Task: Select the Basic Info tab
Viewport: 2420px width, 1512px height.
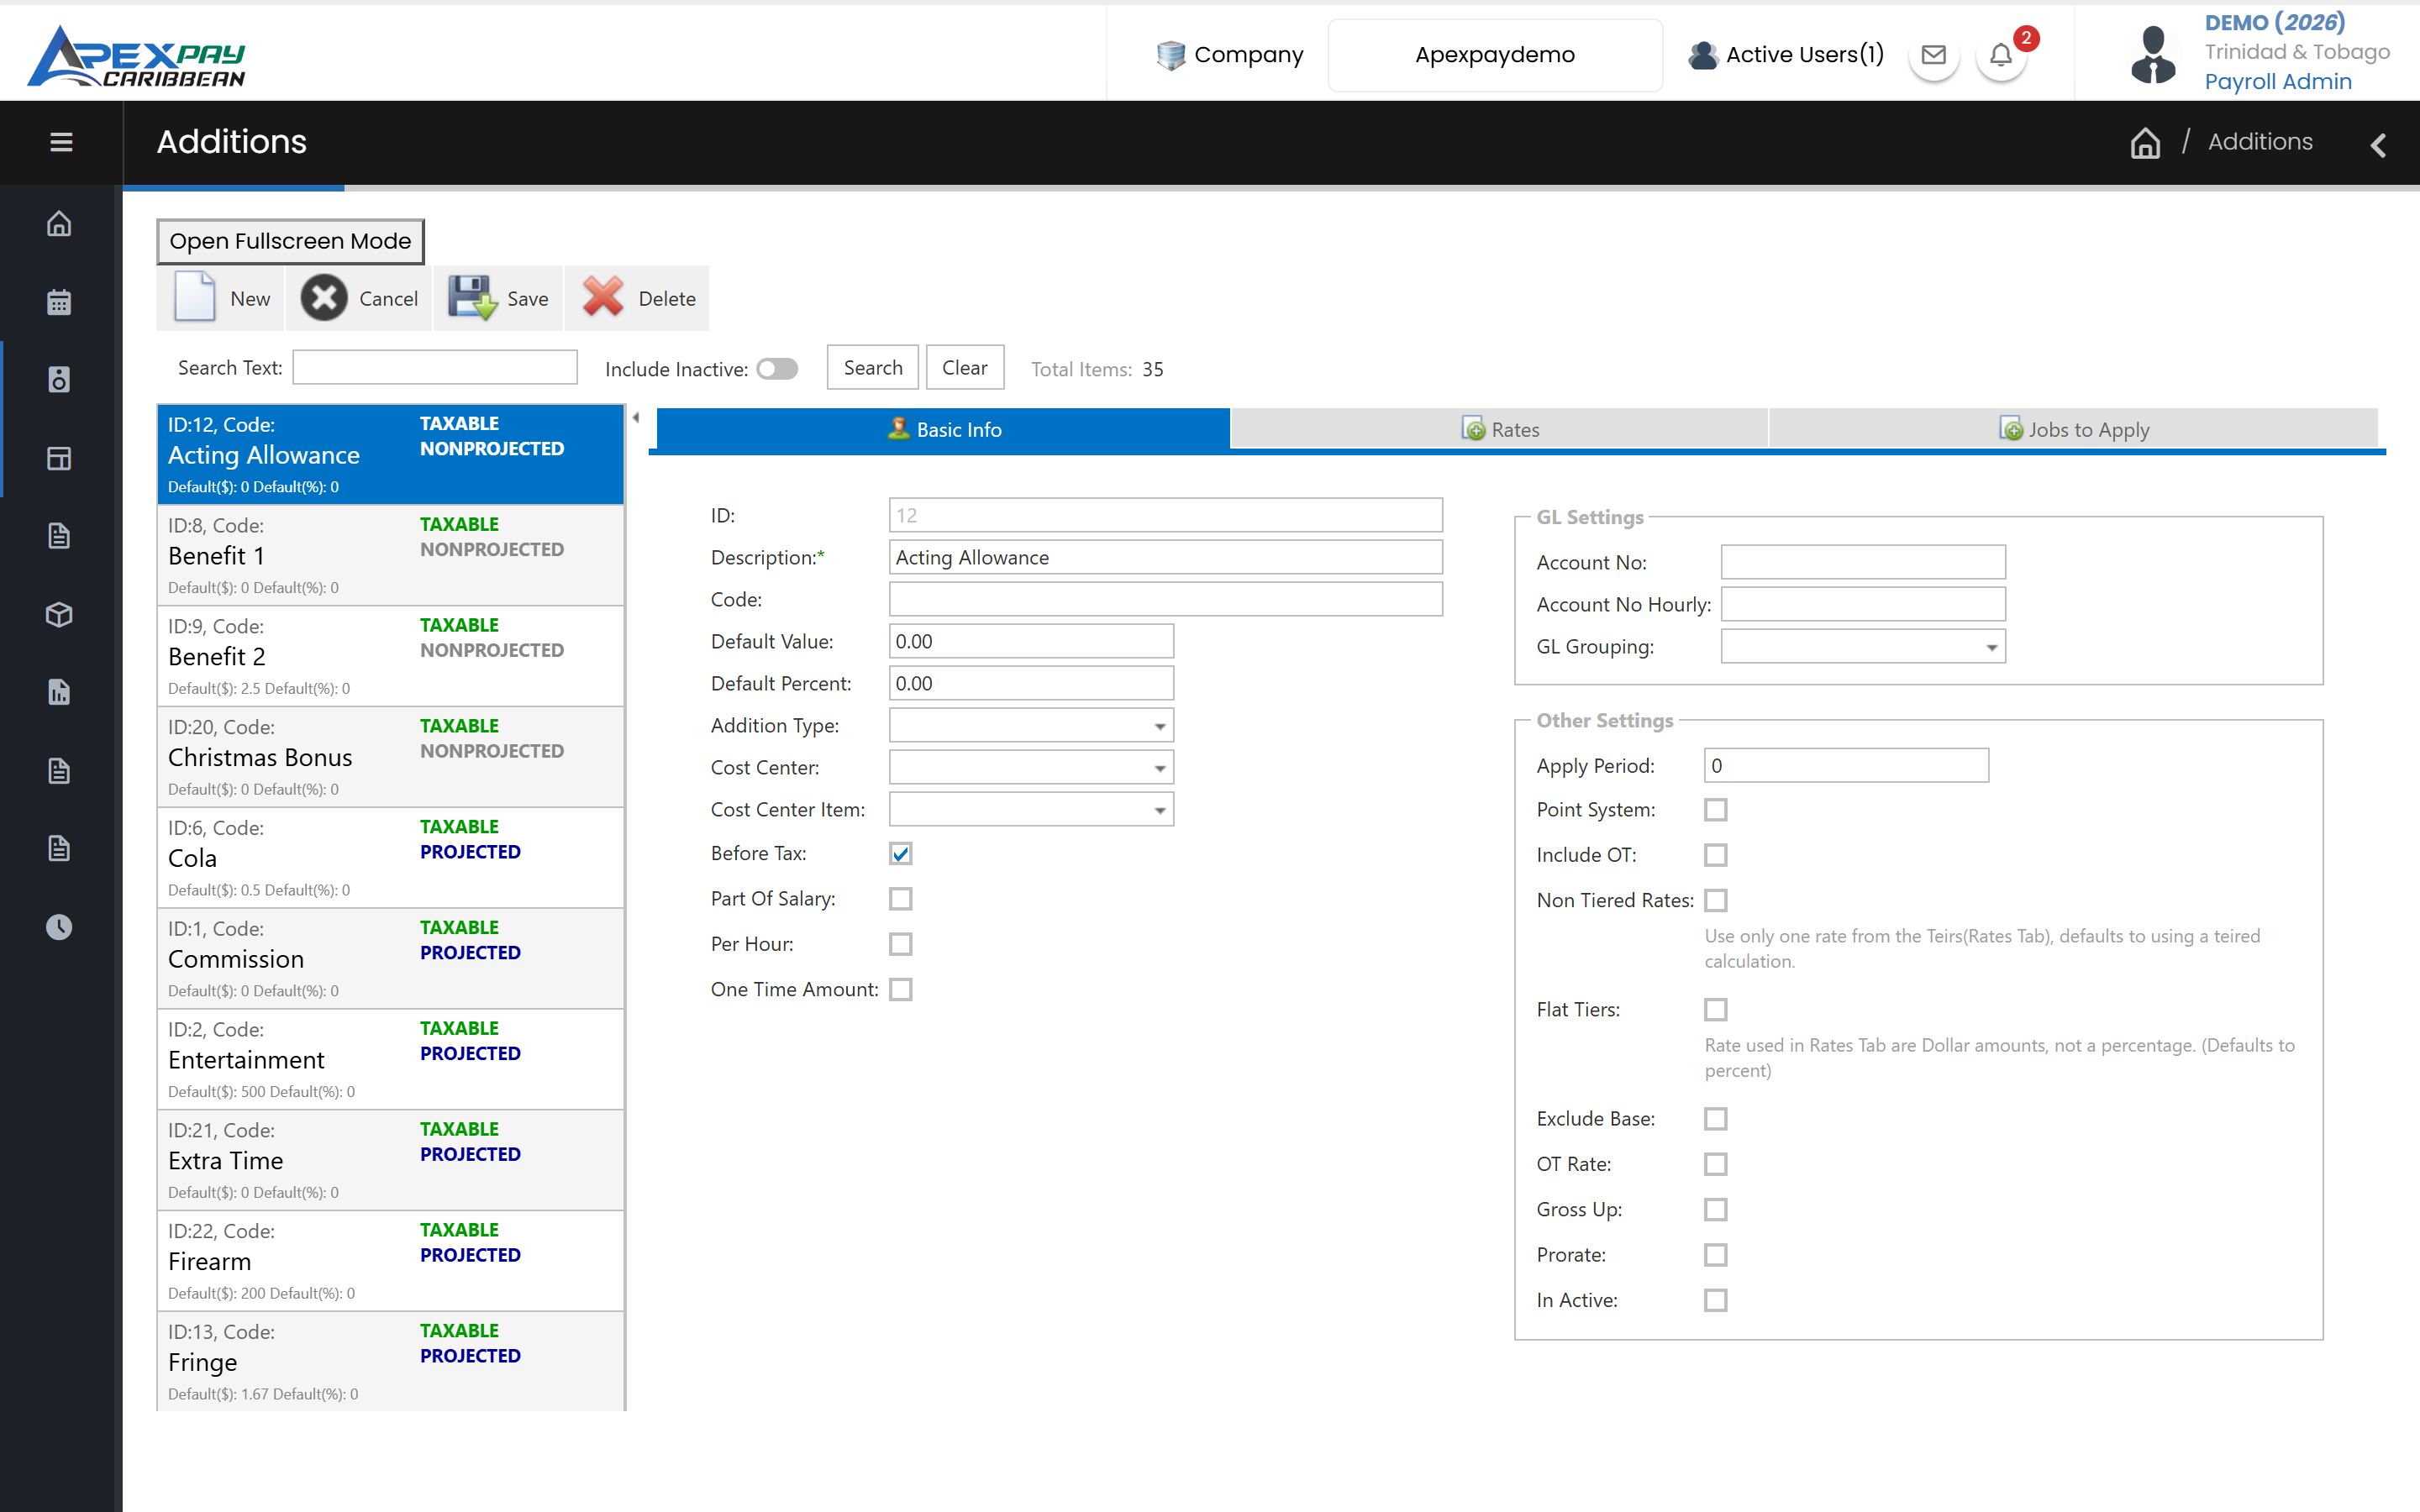Action: (943, 429)
